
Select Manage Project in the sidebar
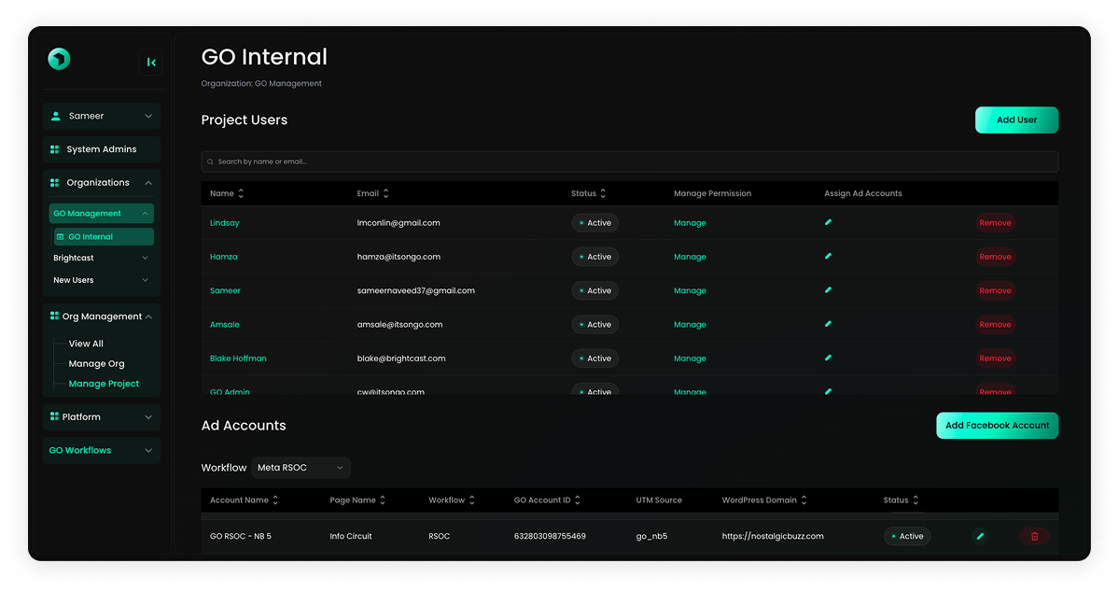103,383
